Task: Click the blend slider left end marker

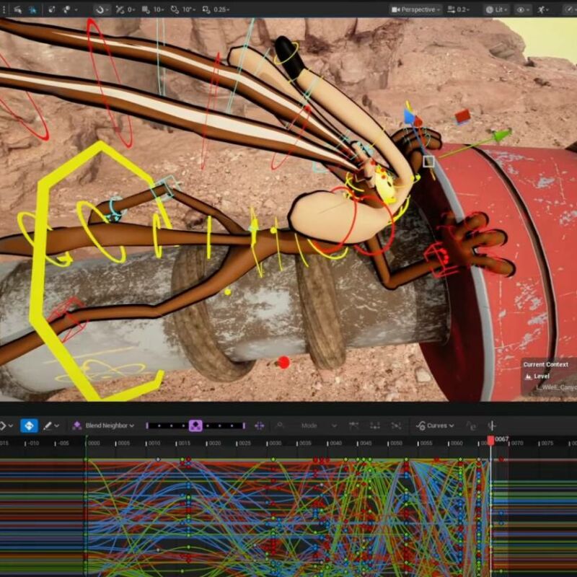Action: (147, 426)
